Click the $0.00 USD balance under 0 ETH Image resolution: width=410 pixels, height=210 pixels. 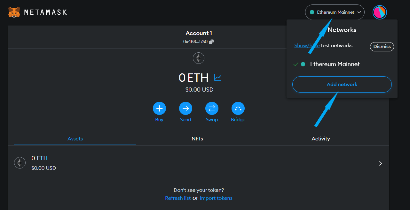click(x=199, y=90)
